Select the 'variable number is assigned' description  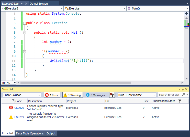(46, 117)
